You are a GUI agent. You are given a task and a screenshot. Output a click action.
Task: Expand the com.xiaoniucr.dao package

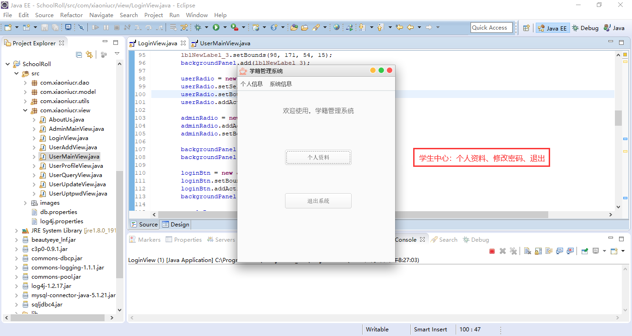[25, 83]
